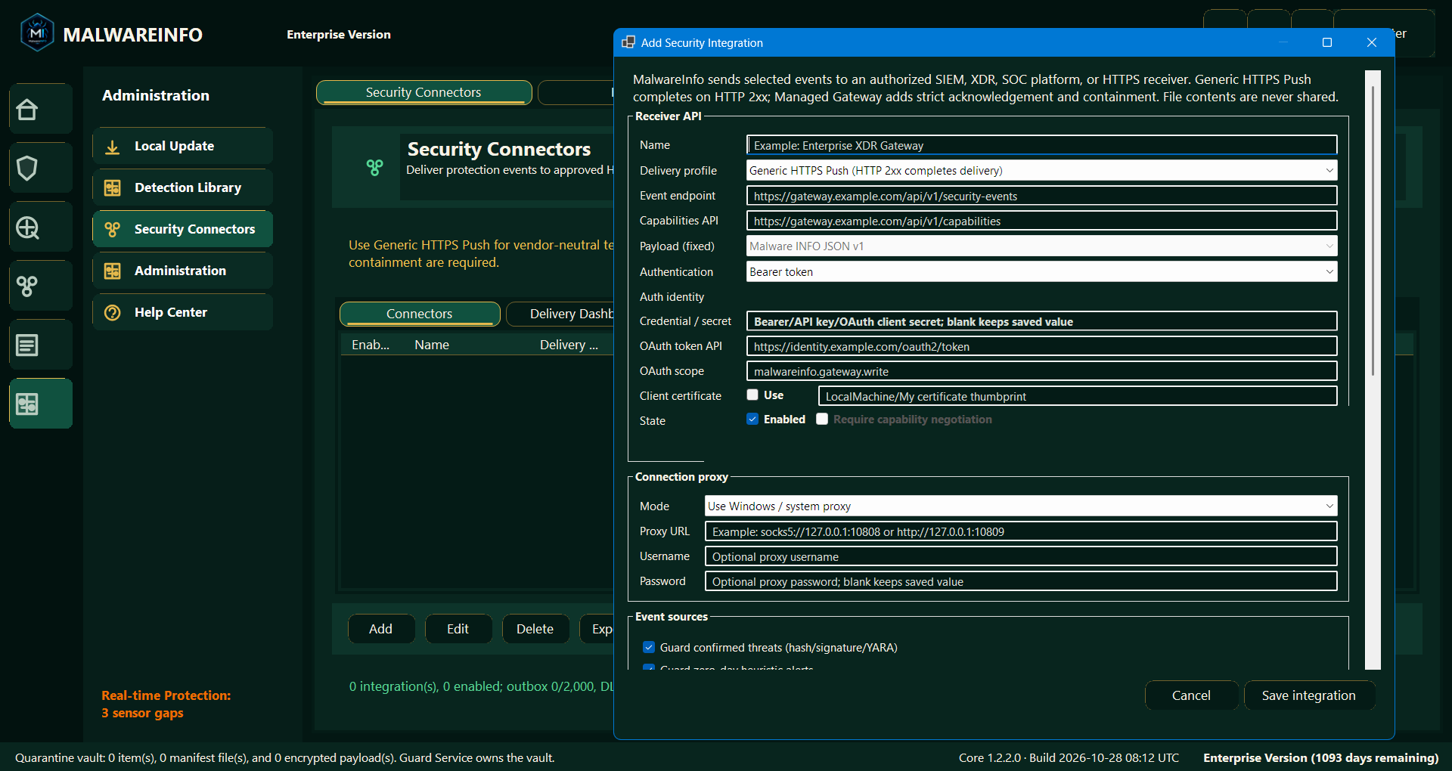This screenshot has height=771, width=1452.
Task: Click the OAuth scope field
Action: pos(1041,371)
